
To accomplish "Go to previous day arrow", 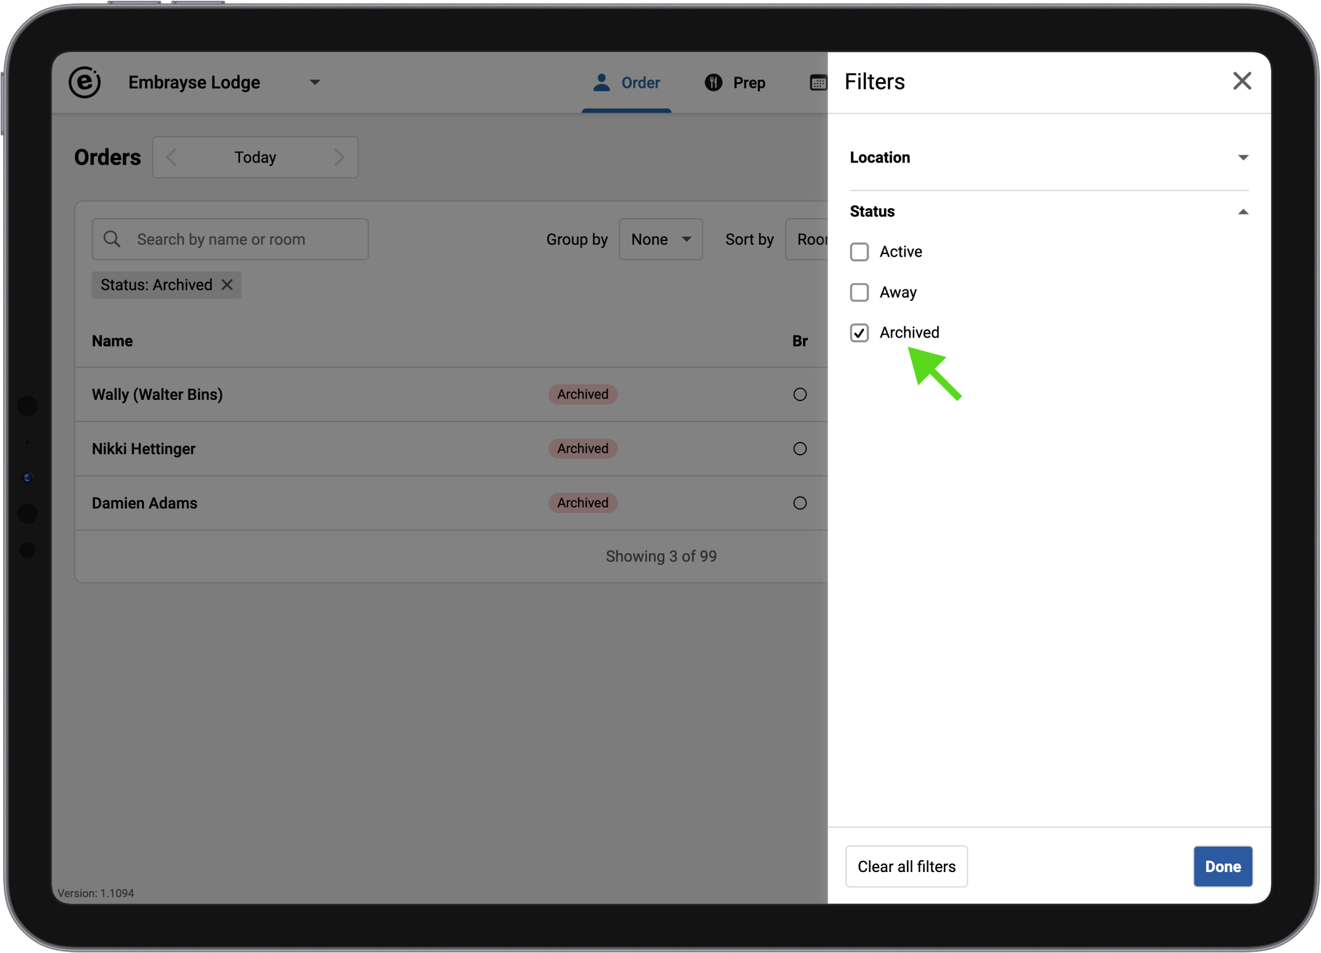I will point(172,158).
